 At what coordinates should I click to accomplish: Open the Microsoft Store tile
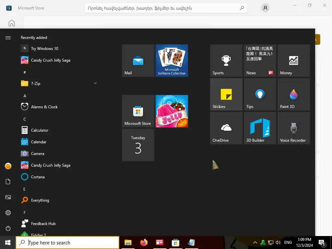tap(138, 111)
